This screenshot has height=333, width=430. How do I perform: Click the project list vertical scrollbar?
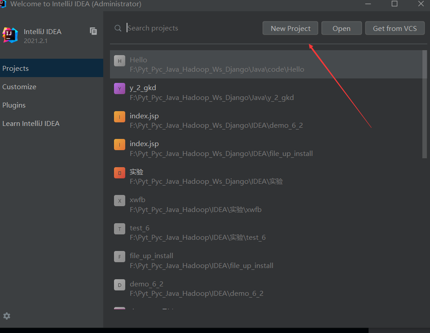point(425,104)
